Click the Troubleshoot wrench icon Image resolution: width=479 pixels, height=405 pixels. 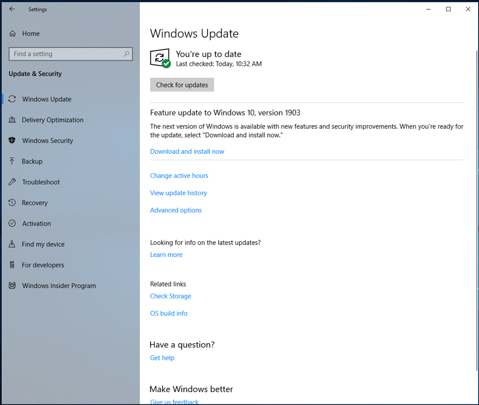click(x=12, y=182)
